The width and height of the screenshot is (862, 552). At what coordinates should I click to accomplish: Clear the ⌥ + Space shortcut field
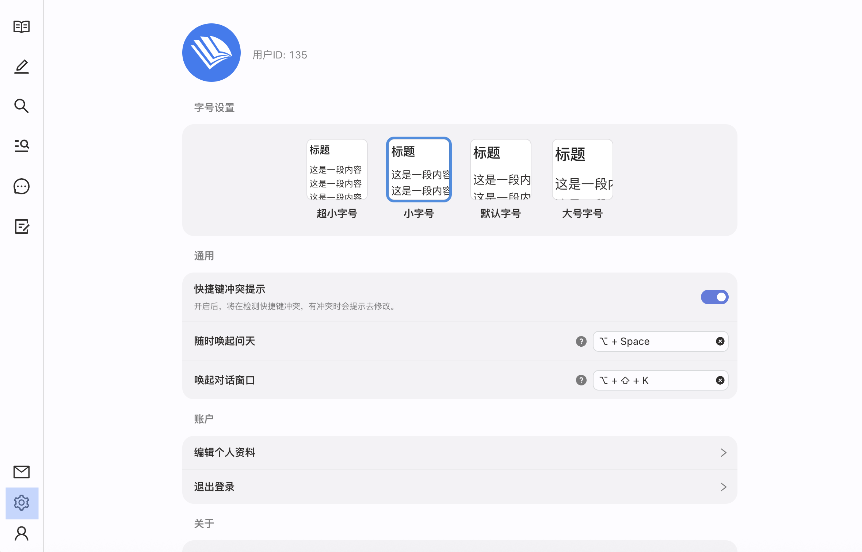pyautogui.click(x=720, y=341)
